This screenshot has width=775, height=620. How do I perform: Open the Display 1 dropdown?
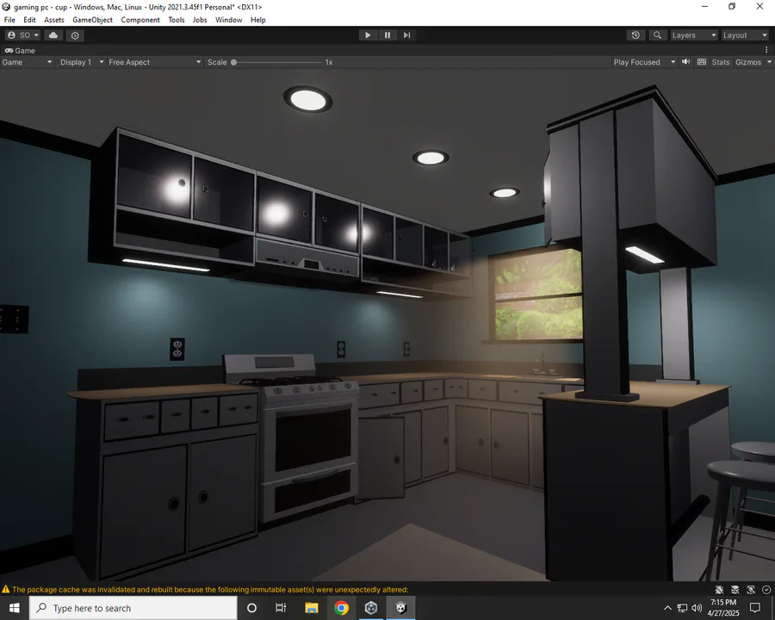click(x=82, y=62)
